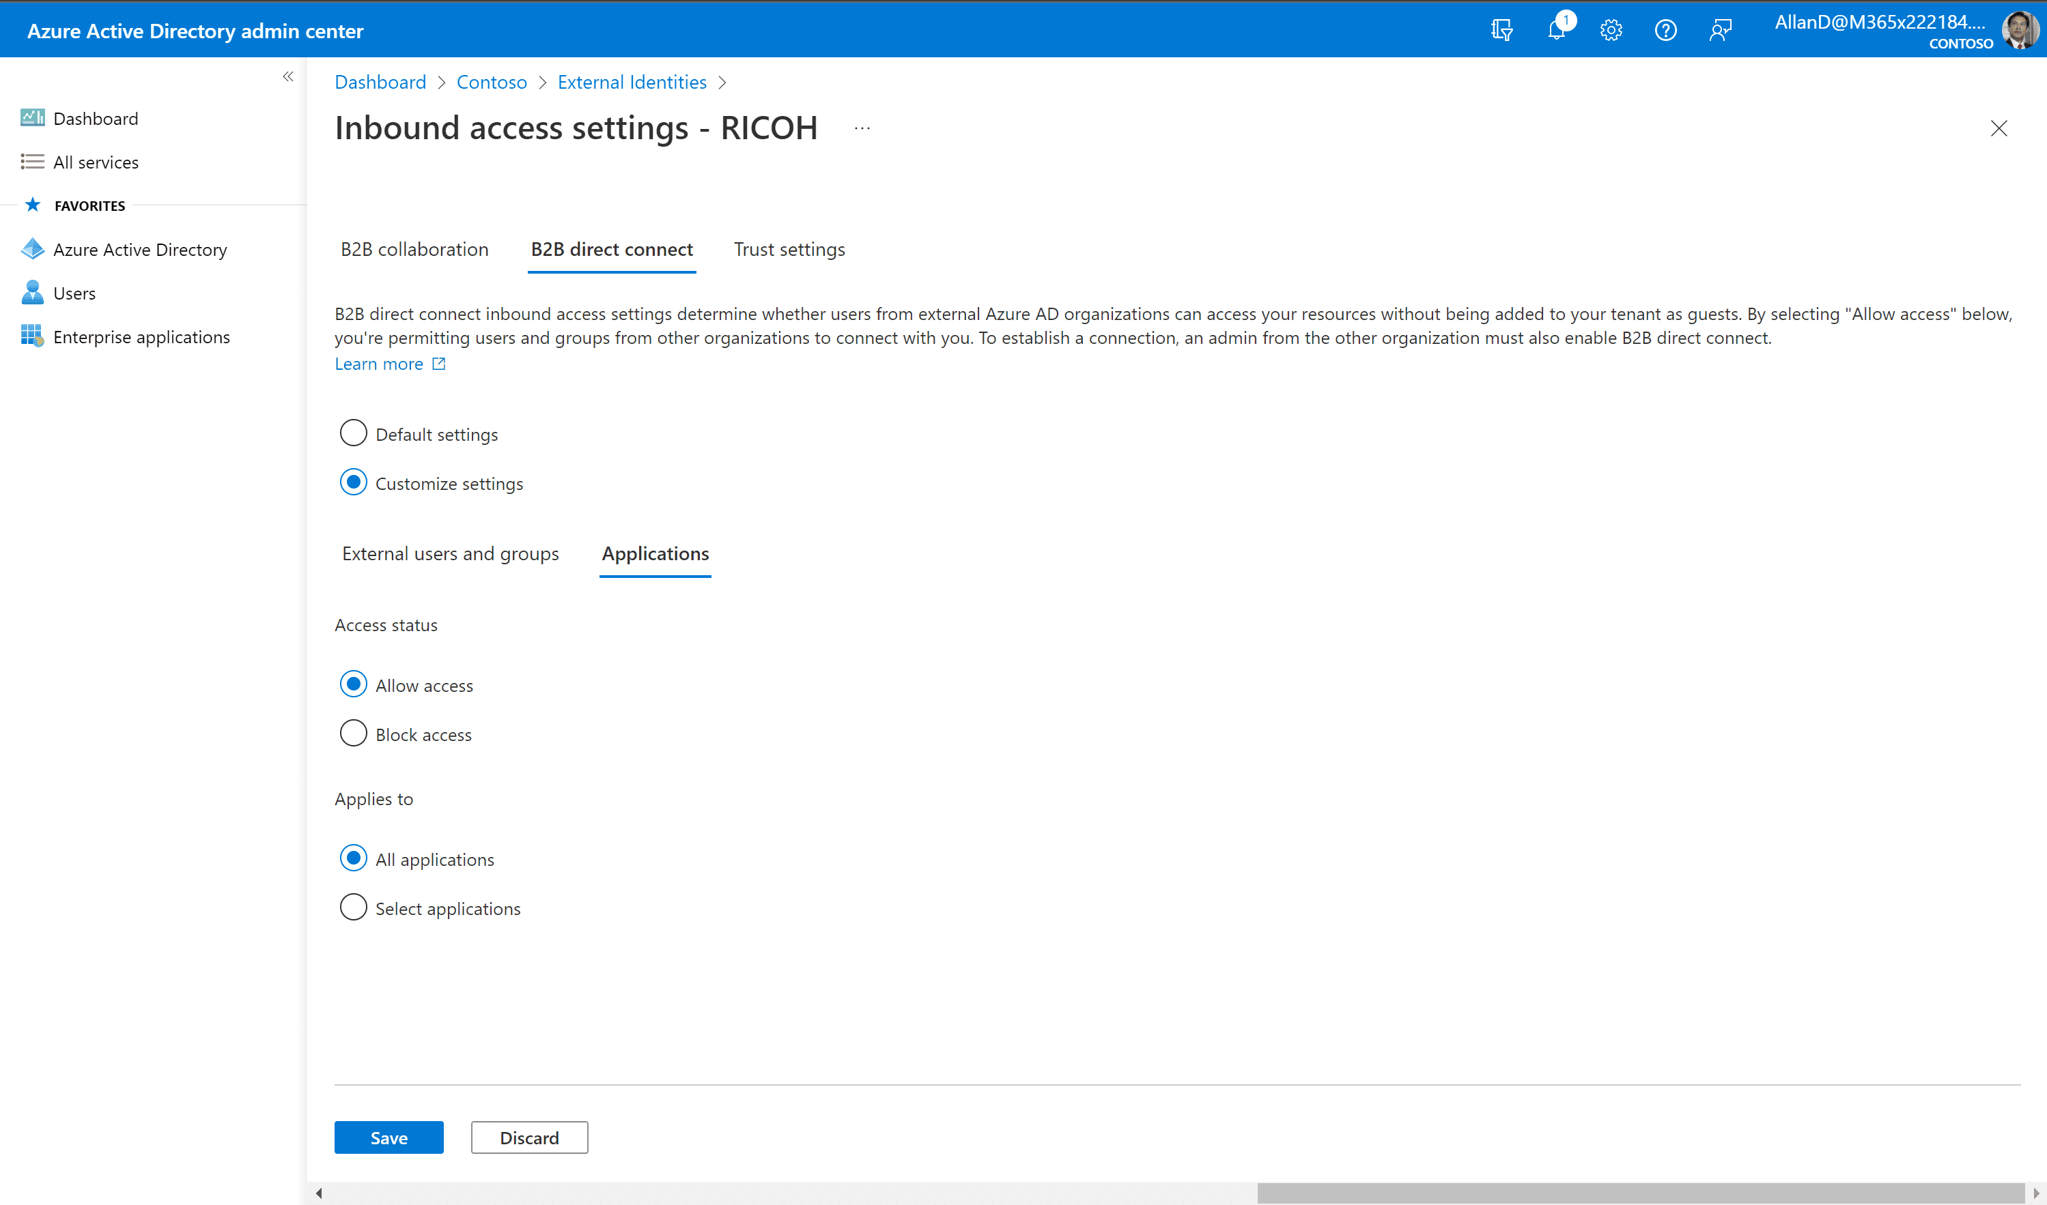Click the AllanD account name text
Screen dimensions: 2047x1205
pyautogui.click(x=1880, y=22)
